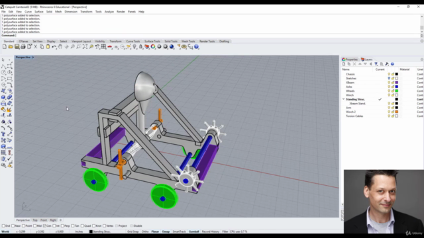Select the Torsion Cables layer row
Viewport: 424px width, 238px height.
[382, 116]
